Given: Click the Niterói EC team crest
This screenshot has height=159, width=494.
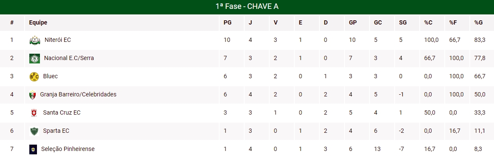Looking at the screenshot, I should point(35,40).
